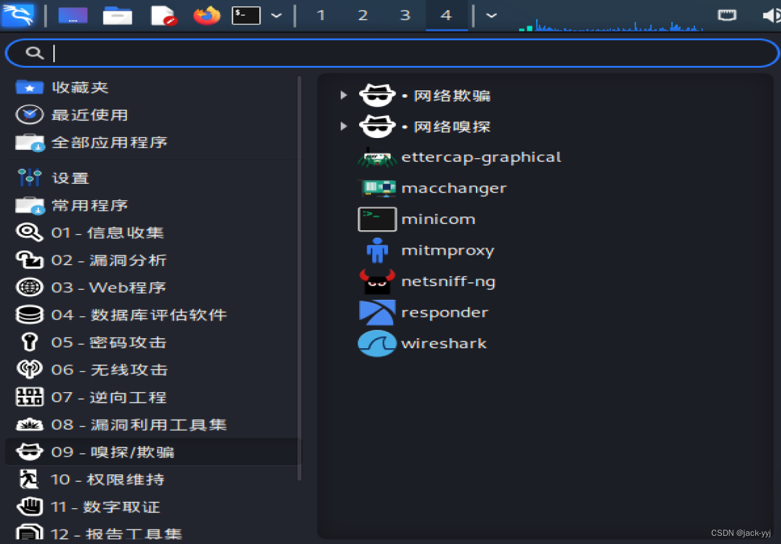This screenshot has height=544, width=781.
Task: Select category 10 - 权限维持
Action: tap(151, 479)
